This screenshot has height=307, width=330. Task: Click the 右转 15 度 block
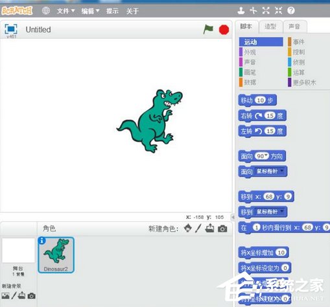coord(262,116)
